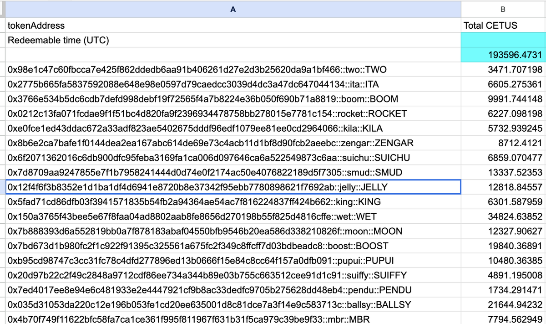Select the boost::BOOST token address cell
This screenshot has width=546, height=324.
233,246
